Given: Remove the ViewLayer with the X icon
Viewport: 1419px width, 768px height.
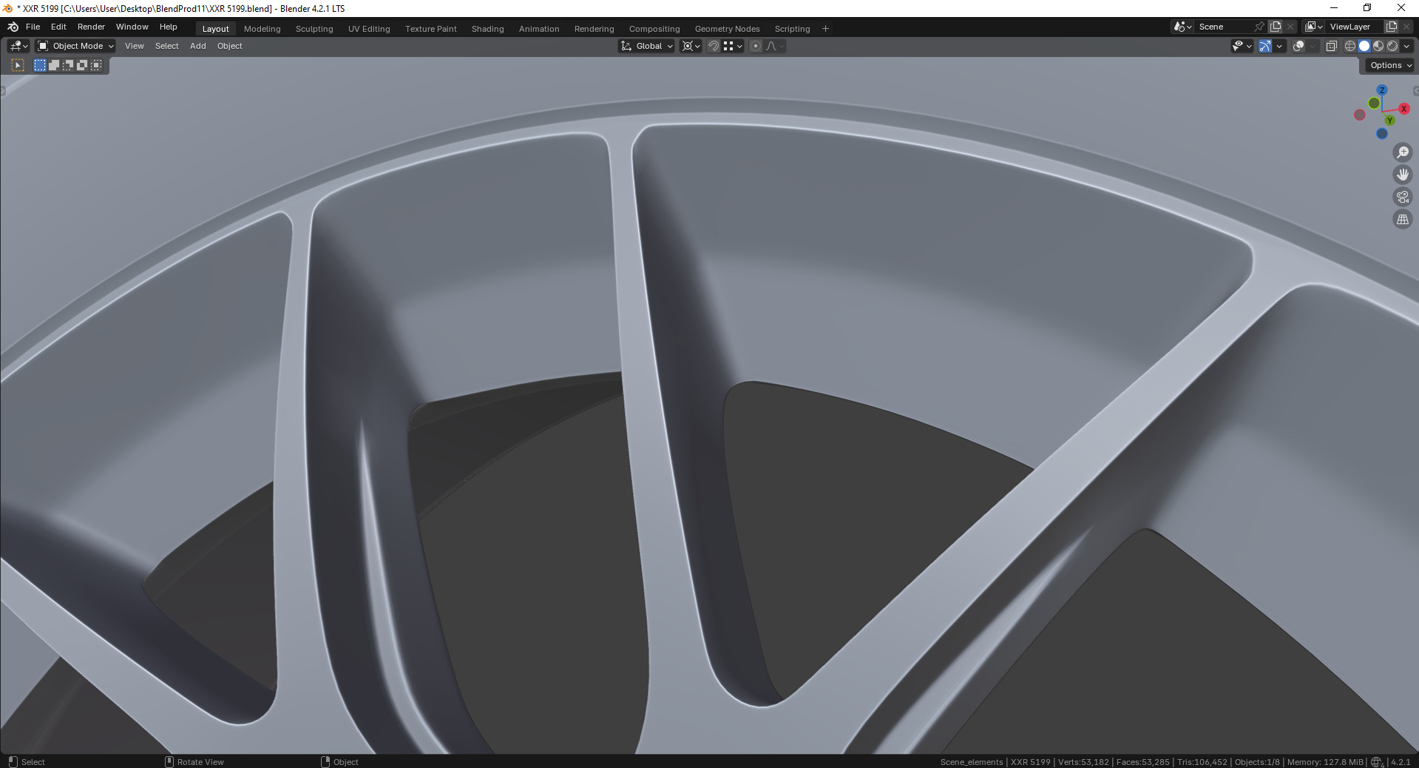Looking at the screenshot, I should pos(1406,27).
